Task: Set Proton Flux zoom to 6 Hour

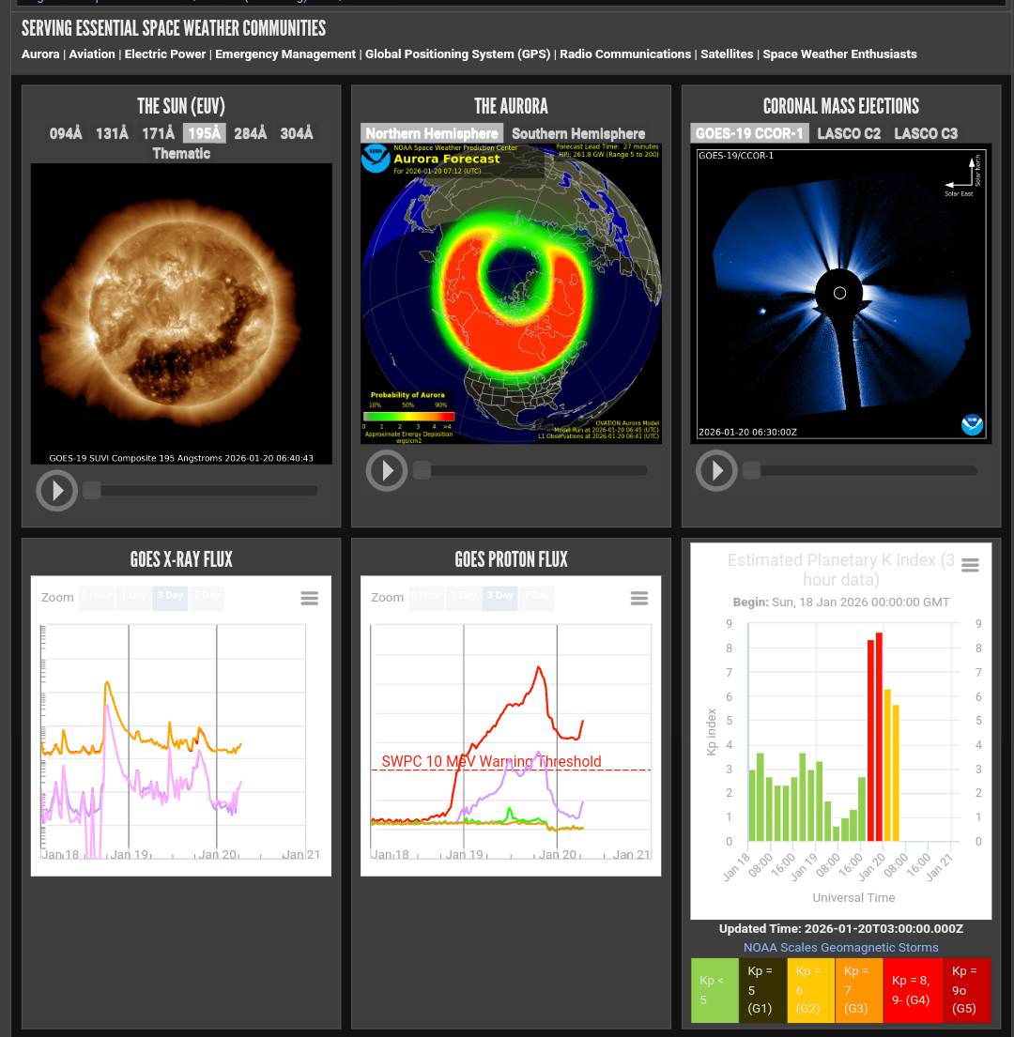Action: [x=427, y=597]
